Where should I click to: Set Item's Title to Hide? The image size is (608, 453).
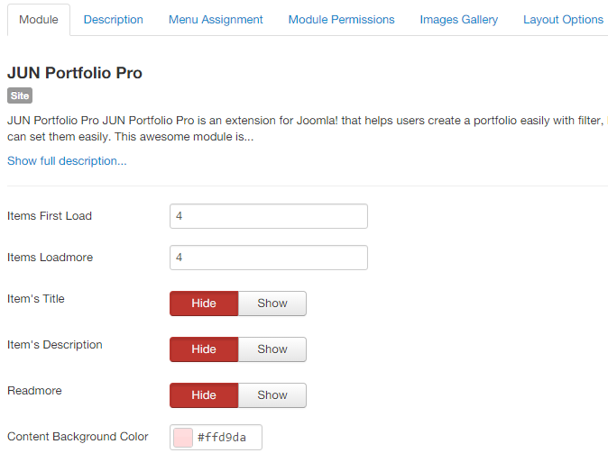(204, 304)
